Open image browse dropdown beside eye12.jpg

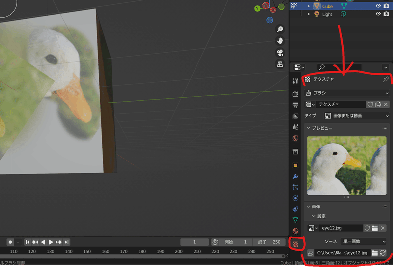[x=313, y=228]
